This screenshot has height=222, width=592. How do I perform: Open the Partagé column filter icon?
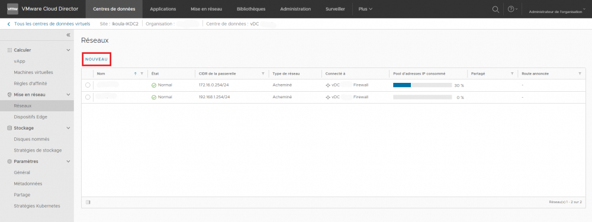[512, 73]
